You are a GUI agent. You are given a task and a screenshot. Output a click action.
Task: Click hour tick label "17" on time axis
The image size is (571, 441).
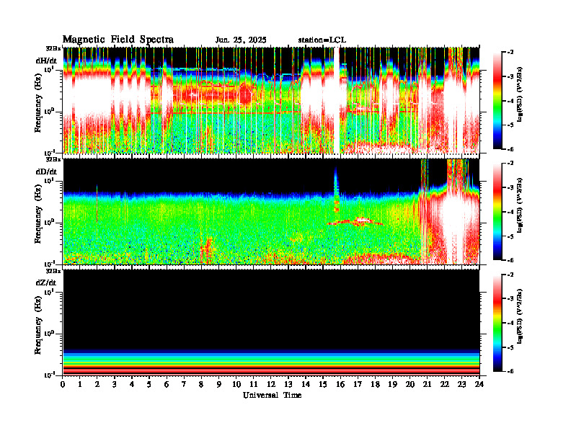pos(358,384)
